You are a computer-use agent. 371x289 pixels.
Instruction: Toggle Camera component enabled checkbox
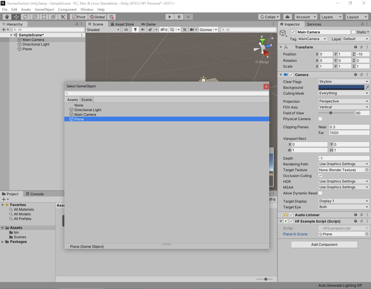coord(291,75)
